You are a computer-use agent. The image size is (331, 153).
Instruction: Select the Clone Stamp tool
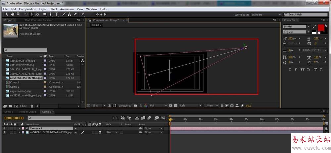point(70,14)
